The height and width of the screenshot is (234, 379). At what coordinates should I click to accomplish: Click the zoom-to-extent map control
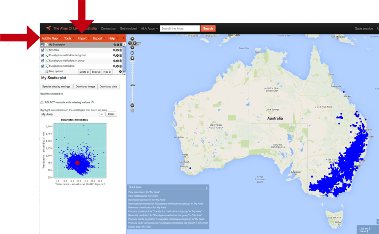point(132,53)
